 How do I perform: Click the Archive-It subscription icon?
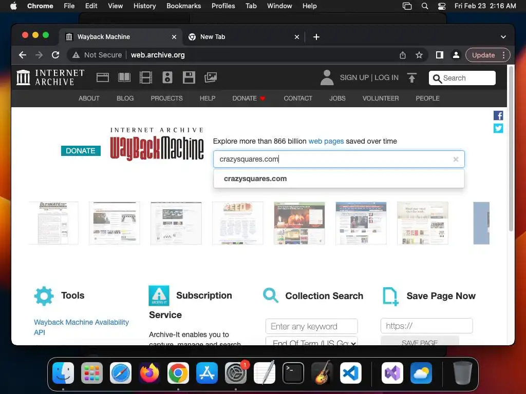pyautogui.click(x=159, y=295)
